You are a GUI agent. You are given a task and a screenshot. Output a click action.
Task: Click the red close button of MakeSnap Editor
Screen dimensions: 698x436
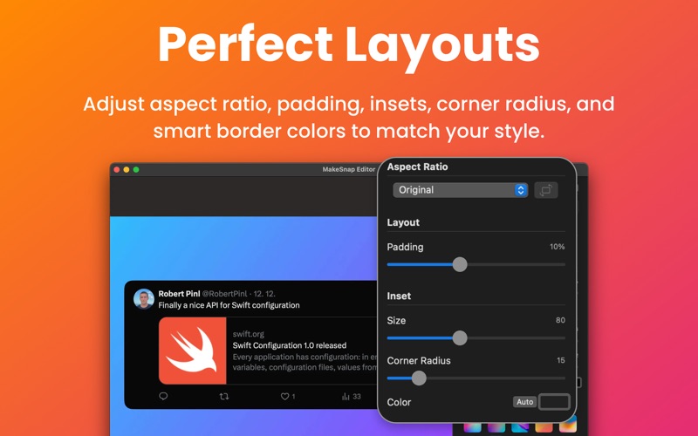(117, 169)
